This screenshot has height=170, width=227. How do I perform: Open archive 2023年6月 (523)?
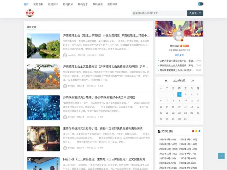(x=167, y=163)
